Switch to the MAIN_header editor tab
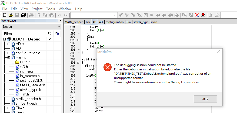The height and width of the screenshot is (113, 237). tap(74, 22)
